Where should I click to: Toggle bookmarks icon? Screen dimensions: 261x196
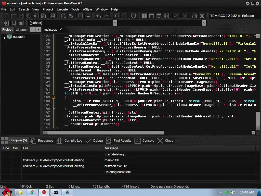14,23
